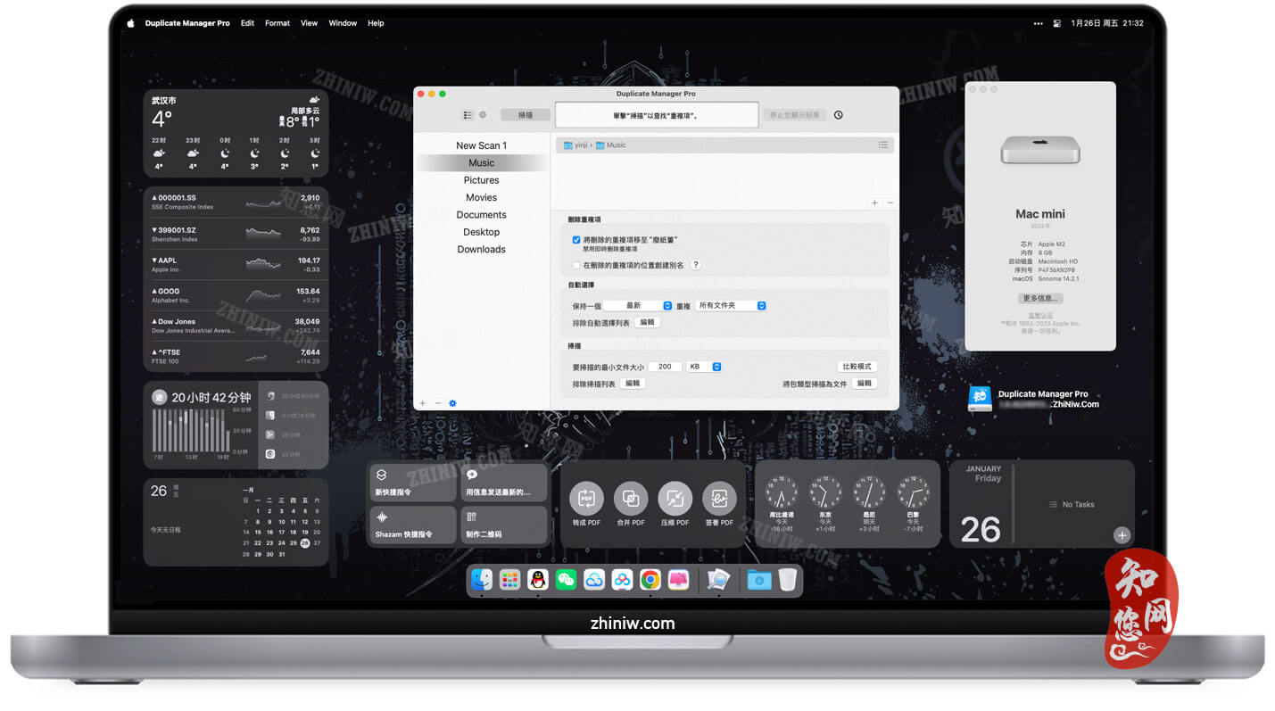Remove scan with sidebar minus icon

click(x=437, y=403)
